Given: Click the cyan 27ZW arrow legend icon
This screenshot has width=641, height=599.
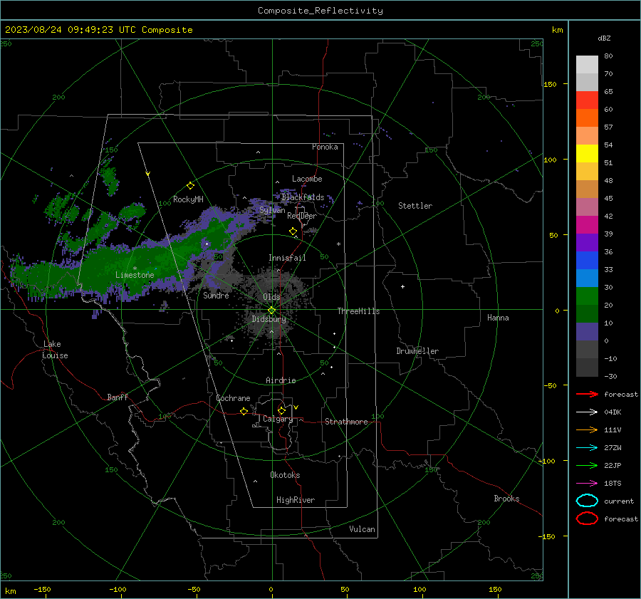Looking at the screenshot, I should click(587, 448).
